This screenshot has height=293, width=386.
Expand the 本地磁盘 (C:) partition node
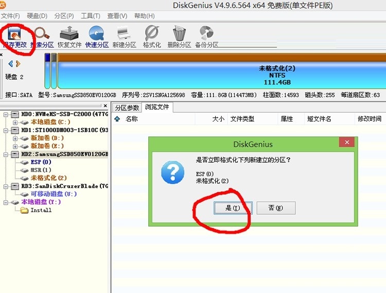tap(15, 123)
